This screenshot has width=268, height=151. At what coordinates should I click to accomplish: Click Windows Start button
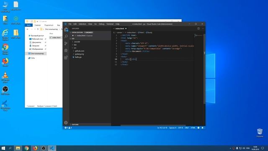coord(3,148)
